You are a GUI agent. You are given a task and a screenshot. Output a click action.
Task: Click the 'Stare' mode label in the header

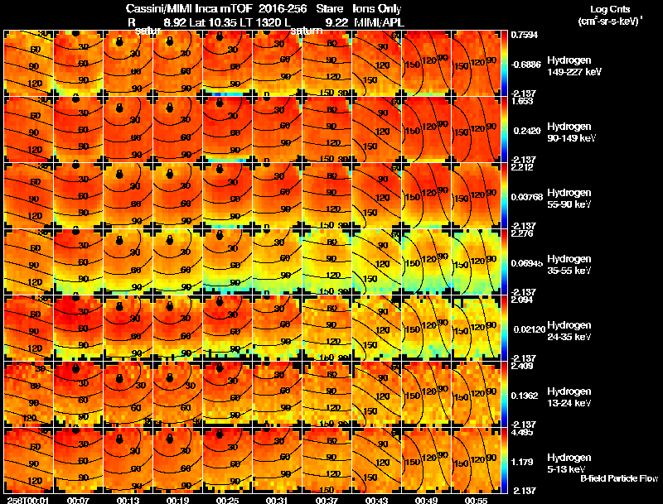coord(329,8)
